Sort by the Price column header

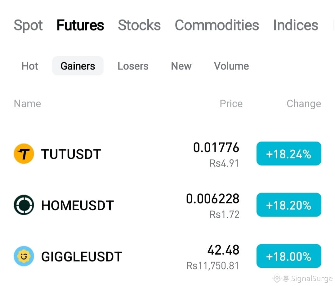(231, 104)
